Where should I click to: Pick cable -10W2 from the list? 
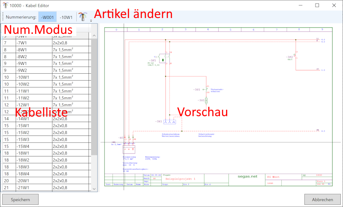(x=26, y=84)
